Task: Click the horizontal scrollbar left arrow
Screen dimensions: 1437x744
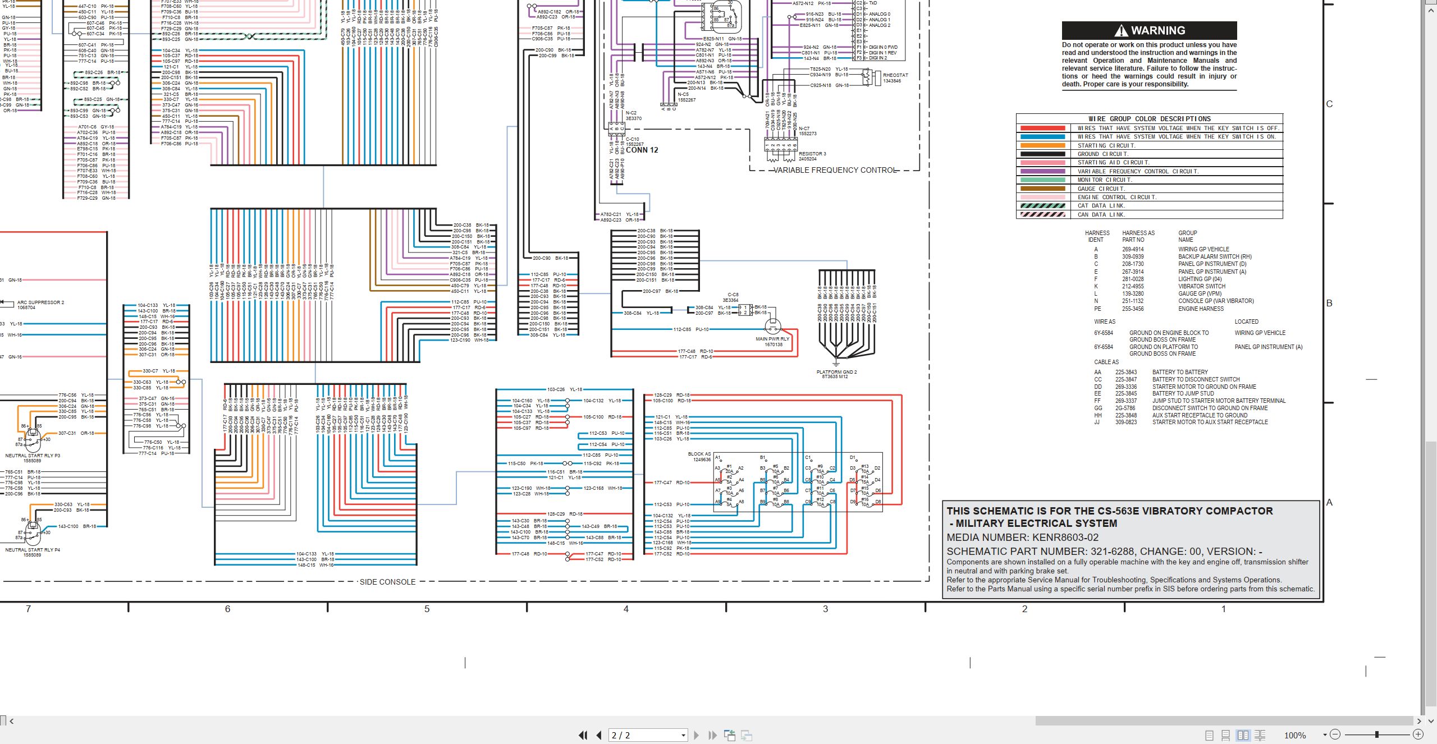Action: click(11, 721)
